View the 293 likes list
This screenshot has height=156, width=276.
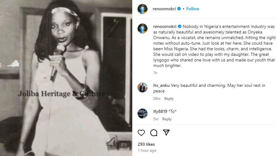(x=146, y=144)
